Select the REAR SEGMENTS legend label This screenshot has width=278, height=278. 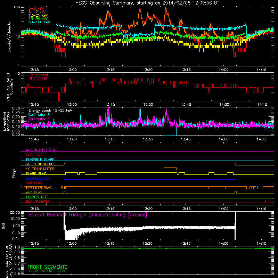tap(46, 271)
